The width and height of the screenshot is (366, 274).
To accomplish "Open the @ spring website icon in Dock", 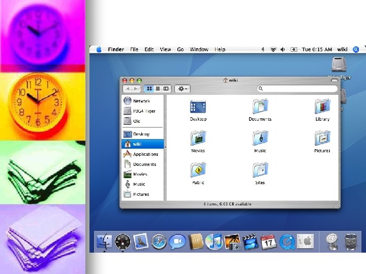I will 331,242.
